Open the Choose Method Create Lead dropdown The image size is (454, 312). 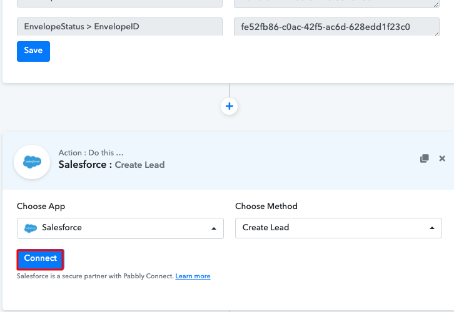tap(338, 228)
